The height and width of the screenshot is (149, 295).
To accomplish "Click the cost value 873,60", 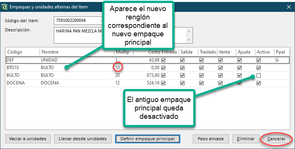I will pyautogui.click(x=153, y=75).
